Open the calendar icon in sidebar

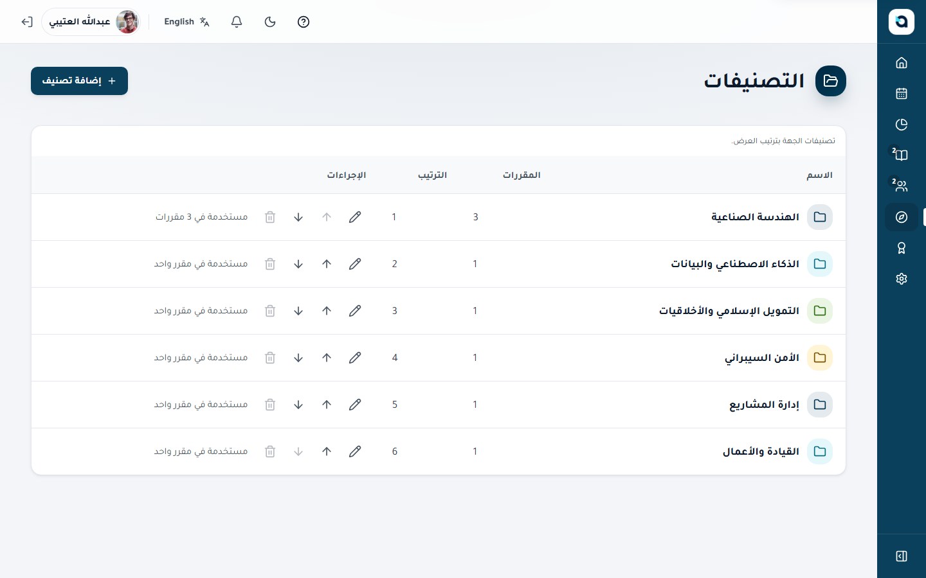(902, 94)
